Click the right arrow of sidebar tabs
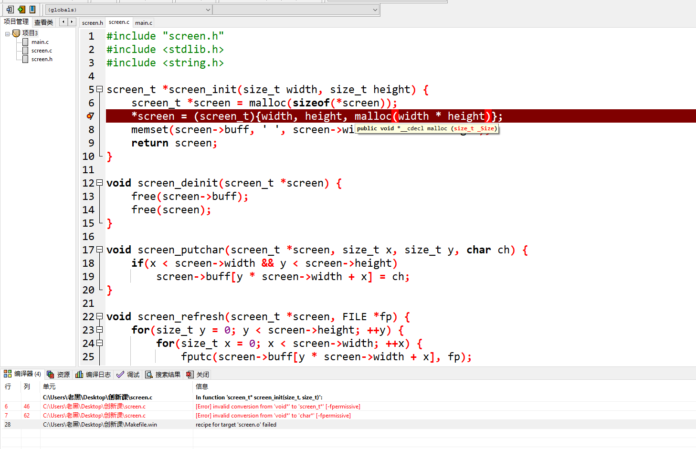Screen dimensions: 696x449 click(x=72, y=22)
